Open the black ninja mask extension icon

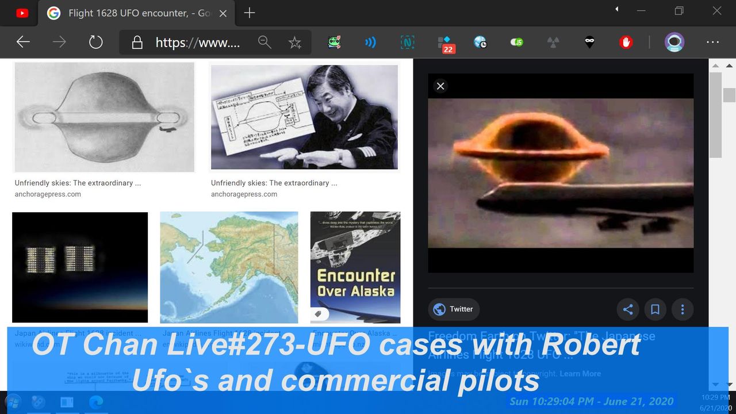[x=589, y=42]
